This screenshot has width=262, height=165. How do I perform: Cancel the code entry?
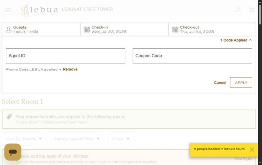coord(220,83)
